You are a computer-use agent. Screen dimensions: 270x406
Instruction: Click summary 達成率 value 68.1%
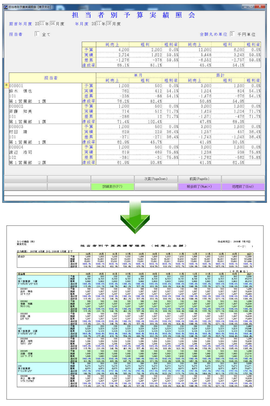click(x=123, y=65)
